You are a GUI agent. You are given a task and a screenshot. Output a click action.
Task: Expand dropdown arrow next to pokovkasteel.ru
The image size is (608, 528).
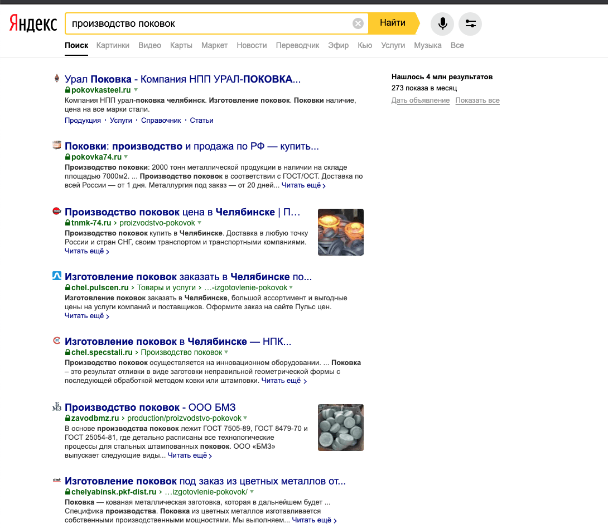point(136,90)
